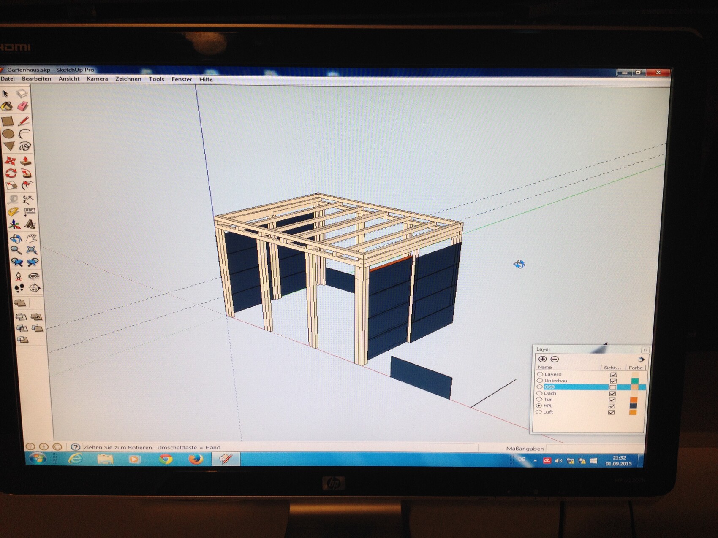Image resolution: width=718 pixels, height=538 pixels.
Task: Set Unterbau as the active layer
Action: click(540, 381)
